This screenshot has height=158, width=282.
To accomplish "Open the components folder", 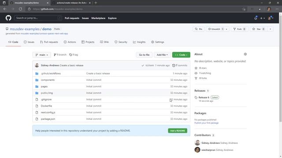I will tap(48, 80).
